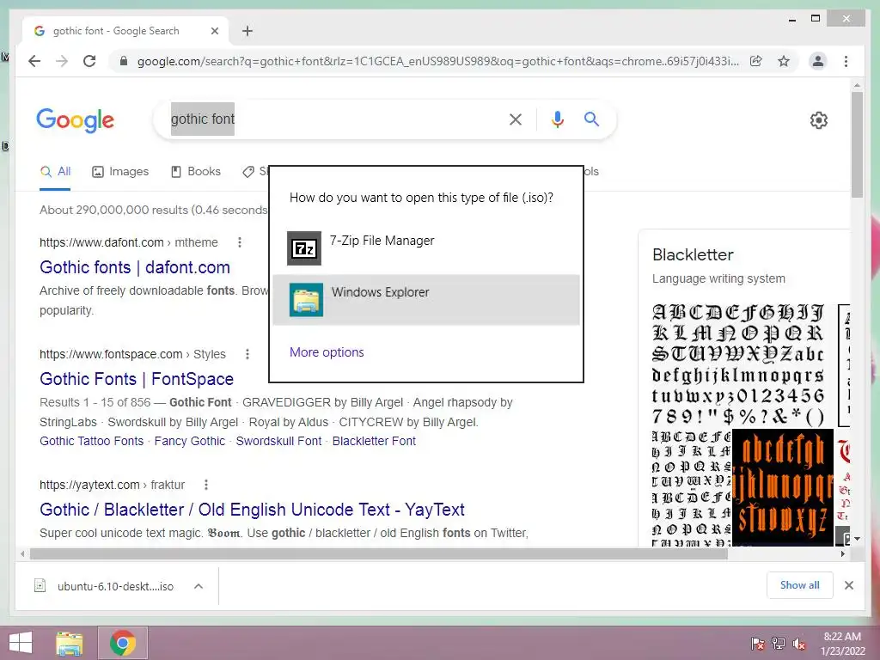Go back using the browser back arrow
Viewport: 880px width, 660px height.
[34, 61]
